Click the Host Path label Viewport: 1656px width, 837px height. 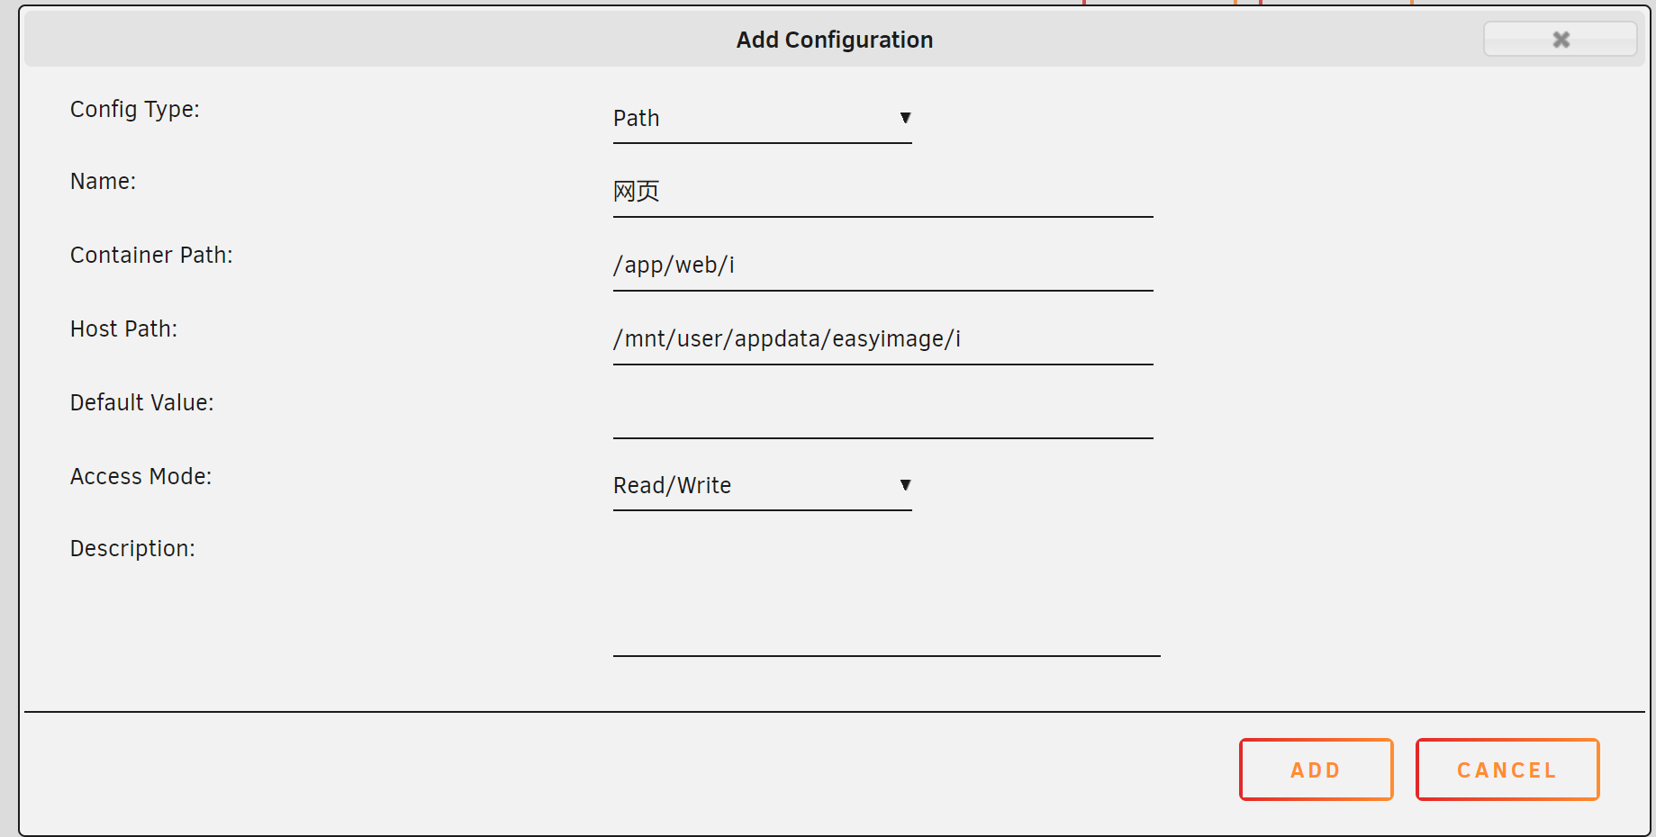[124, 329]
